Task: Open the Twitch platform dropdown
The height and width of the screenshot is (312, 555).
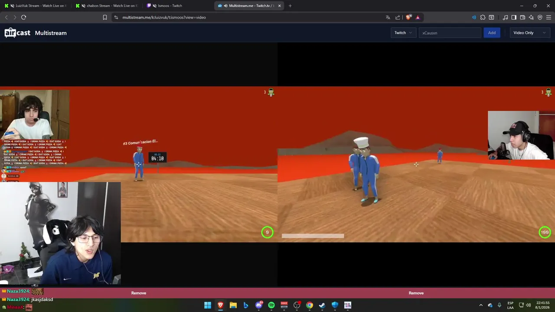Action: coord(403,32)
